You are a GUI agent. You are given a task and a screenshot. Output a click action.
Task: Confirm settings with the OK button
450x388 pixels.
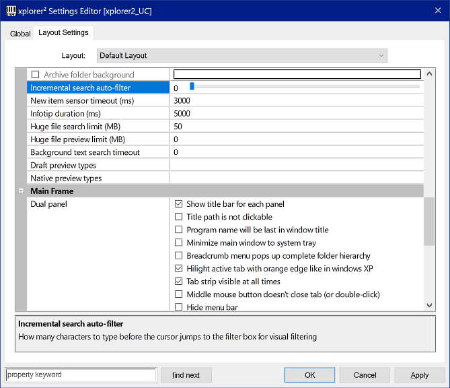[x=309, y=375]
